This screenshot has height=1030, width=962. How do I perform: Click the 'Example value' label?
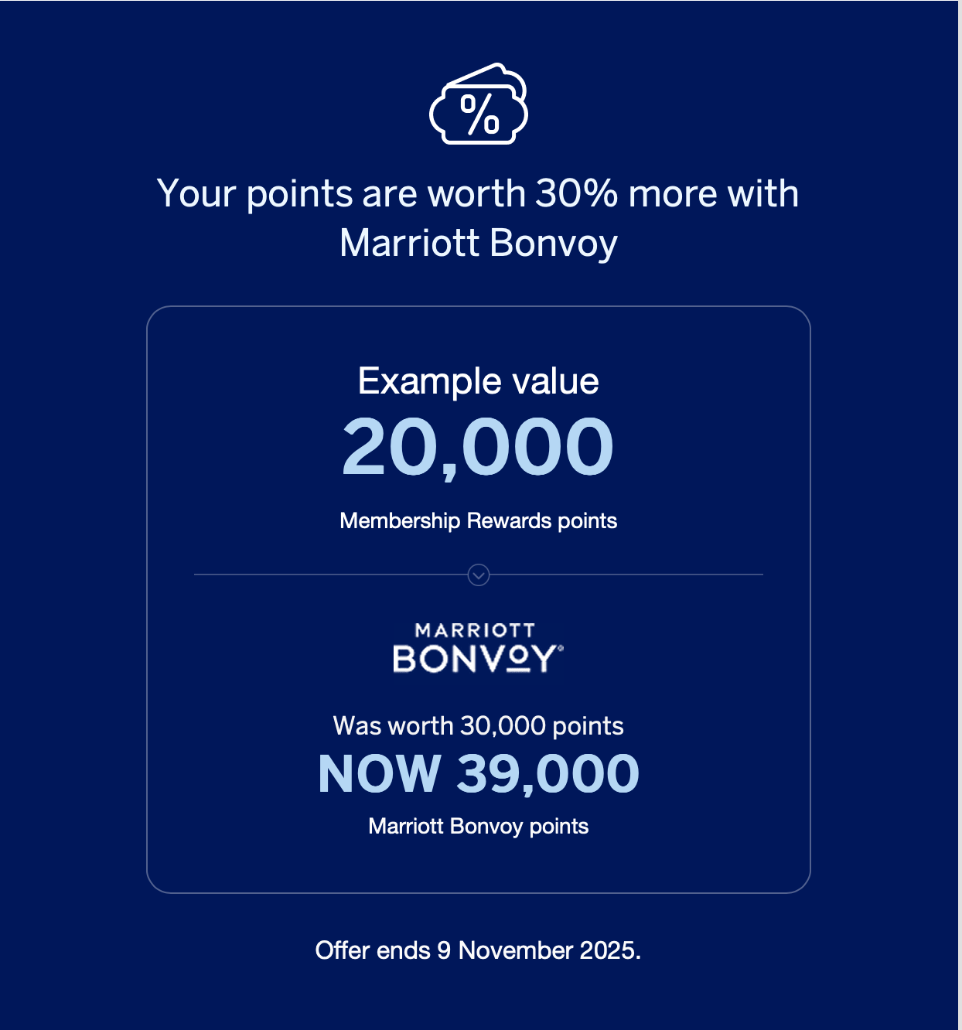point(478,381)
